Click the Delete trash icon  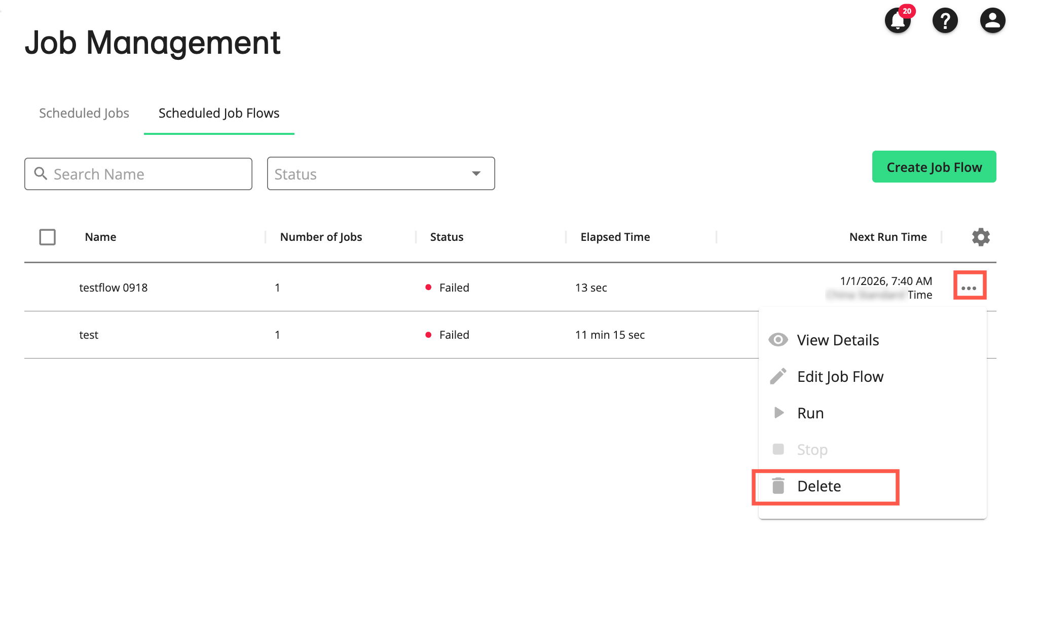point(778,486)
